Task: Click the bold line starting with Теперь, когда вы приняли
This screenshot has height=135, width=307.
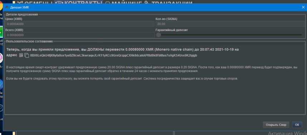Action: pos(123,50)
